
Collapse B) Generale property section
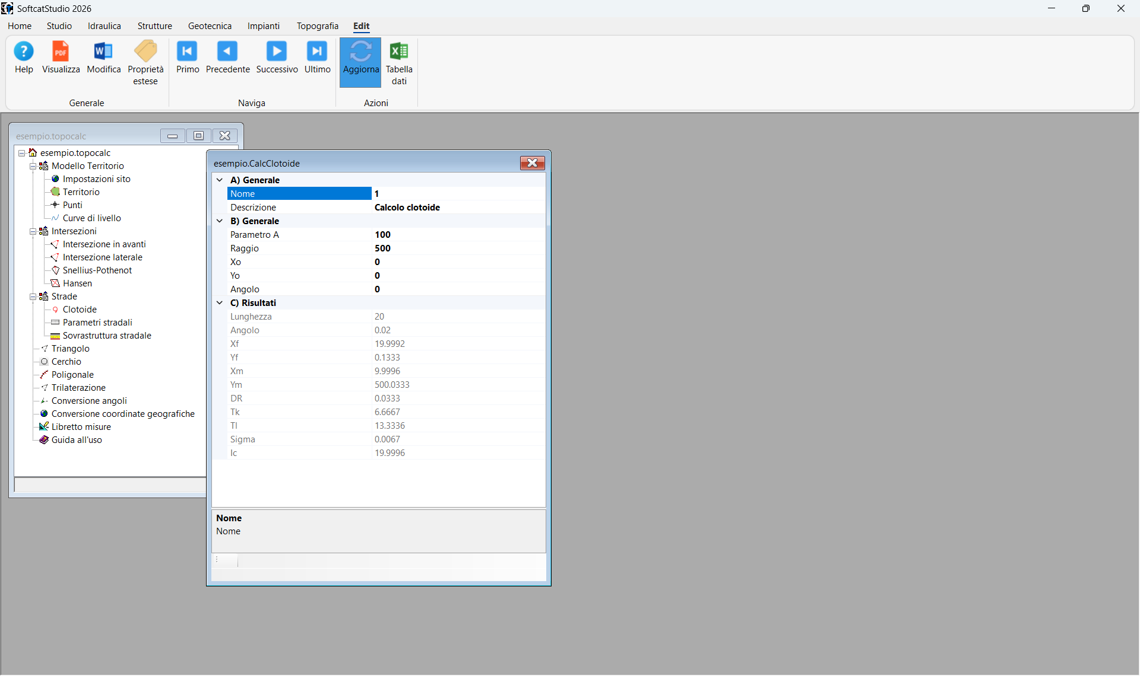click(220, 221)
